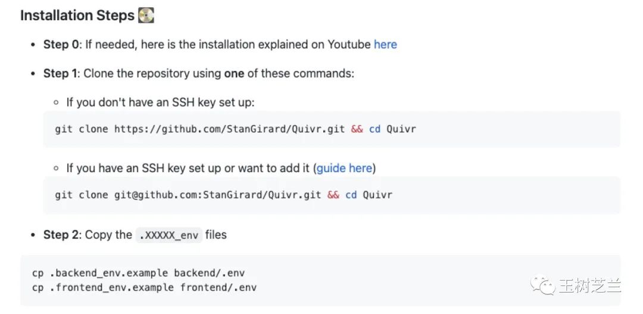Select the .XXXXX_env inline code label
This screenshot has height=314, width=643.
click(x=170, y=235)
